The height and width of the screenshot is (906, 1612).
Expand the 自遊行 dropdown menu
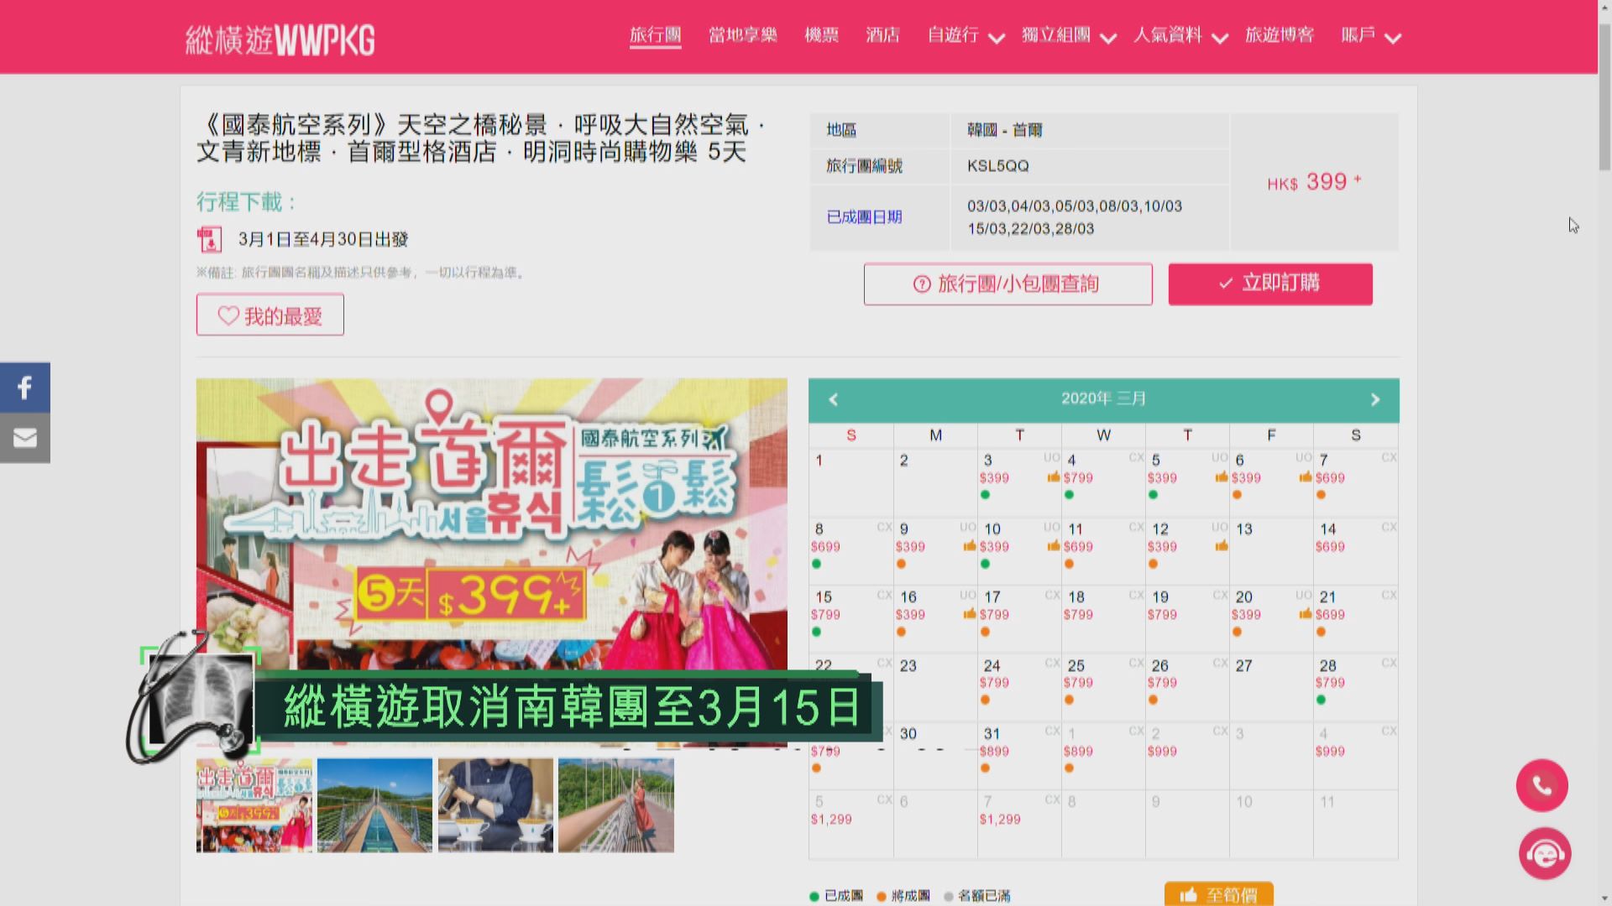(x=966, y=36)
